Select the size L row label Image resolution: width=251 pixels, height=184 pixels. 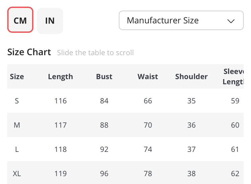[17, 149]
